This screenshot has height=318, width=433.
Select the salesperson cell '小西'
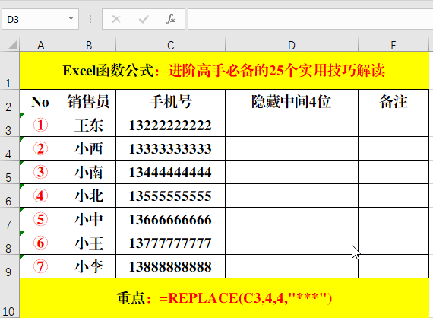(x=89, y=148)
